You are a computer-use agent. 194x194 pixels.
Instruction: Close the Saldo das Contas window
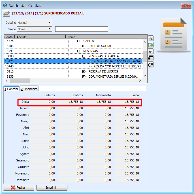pos(186,6)
